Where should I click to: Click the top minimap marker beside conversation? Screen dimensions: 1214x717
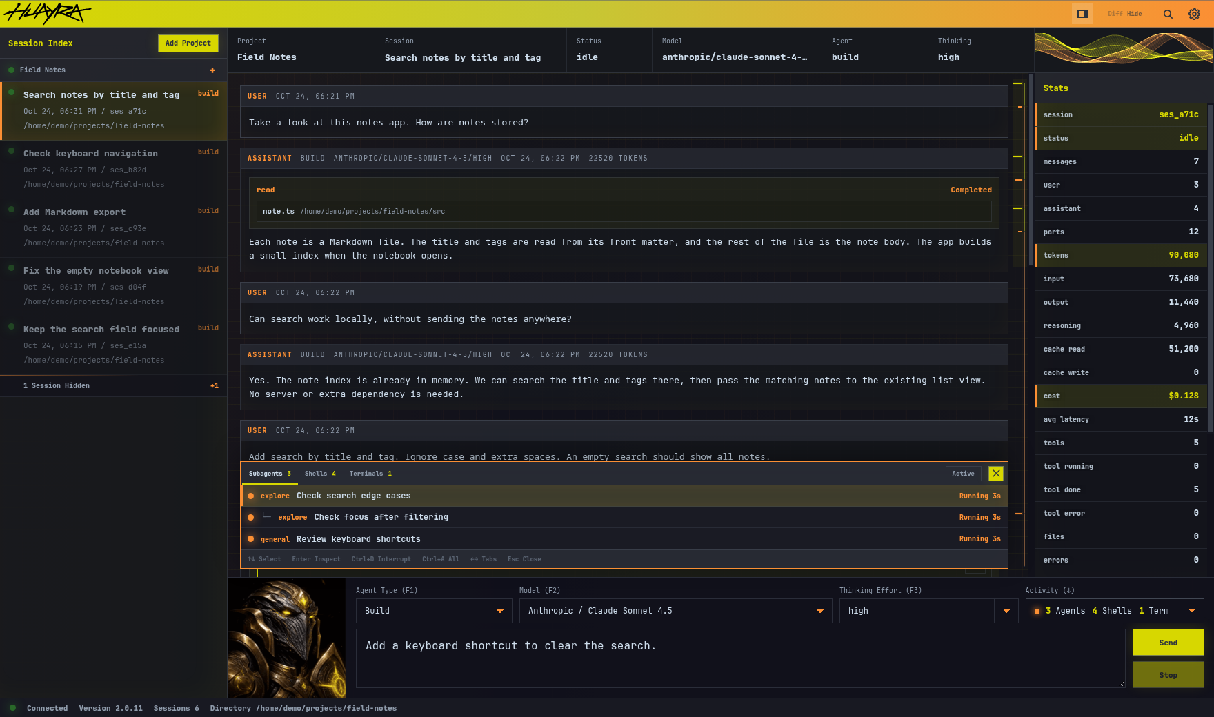(x=1017, y=83)
